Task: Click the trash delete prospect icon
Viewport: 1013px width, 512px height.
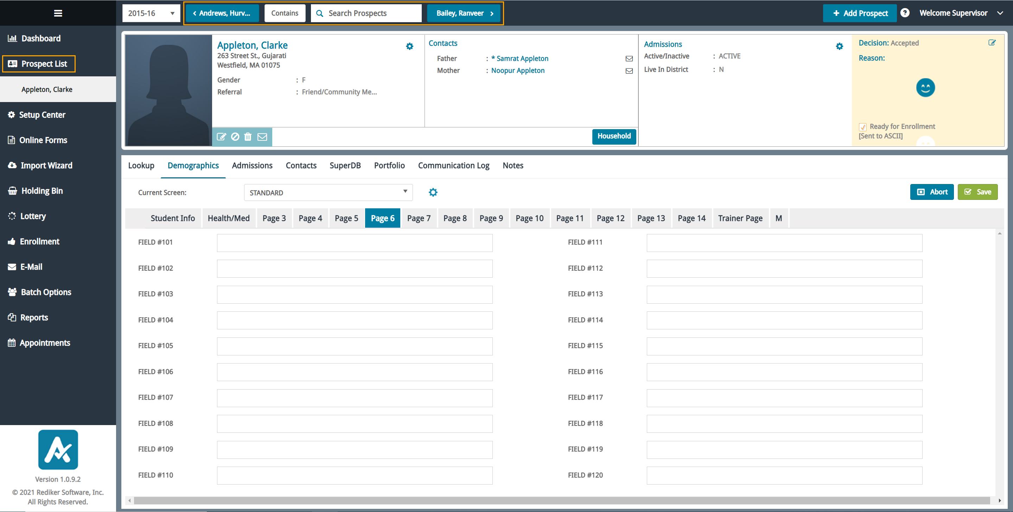Action: (248, 137)
